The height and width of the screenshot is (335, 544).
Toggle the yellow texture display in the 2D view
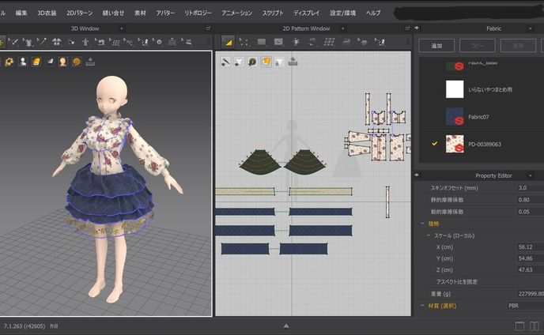tap(266, 62)
